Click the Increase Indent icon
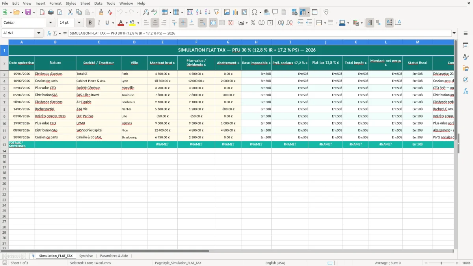Image resolution: width=473 pixels, height=266 pixels. [300, 23]
